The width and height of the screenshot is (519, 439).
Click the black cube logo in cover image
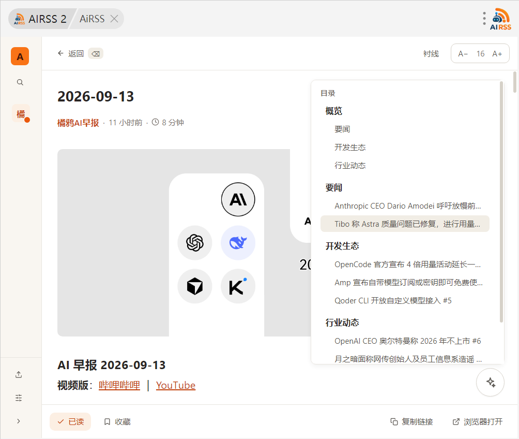[194, 286]
